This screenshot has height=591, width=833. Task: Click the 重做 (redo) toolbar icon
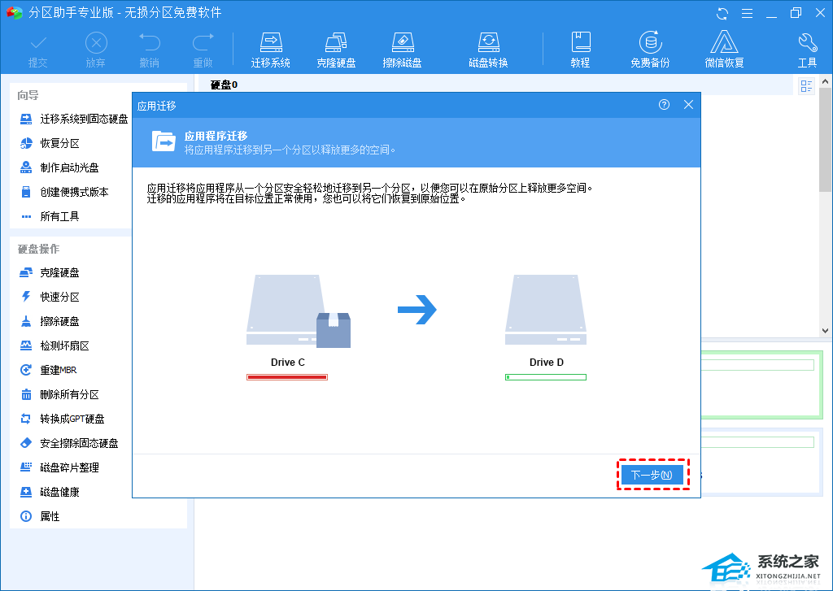tap(203, 50)
